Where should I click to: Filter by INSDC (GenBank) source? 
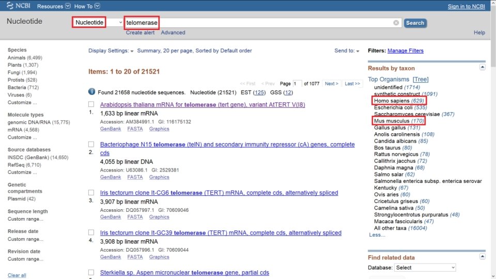(x=38, y=157)
